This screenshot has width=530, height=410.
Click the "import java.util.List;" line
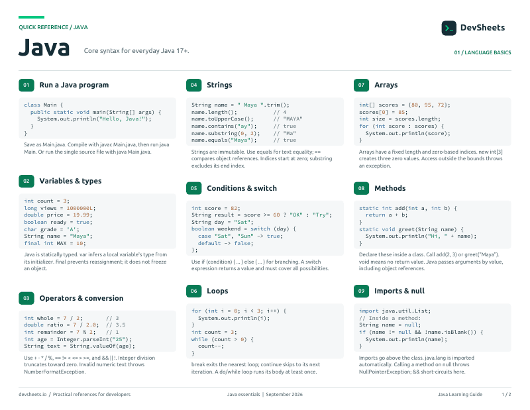[395, 311]
